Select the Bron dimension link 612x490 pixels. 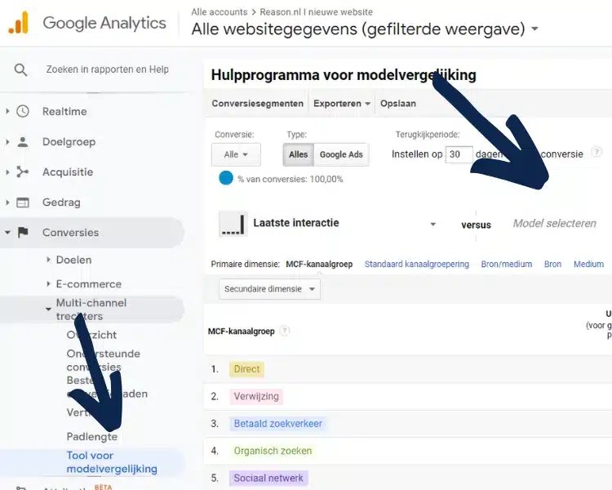point(552,264)
